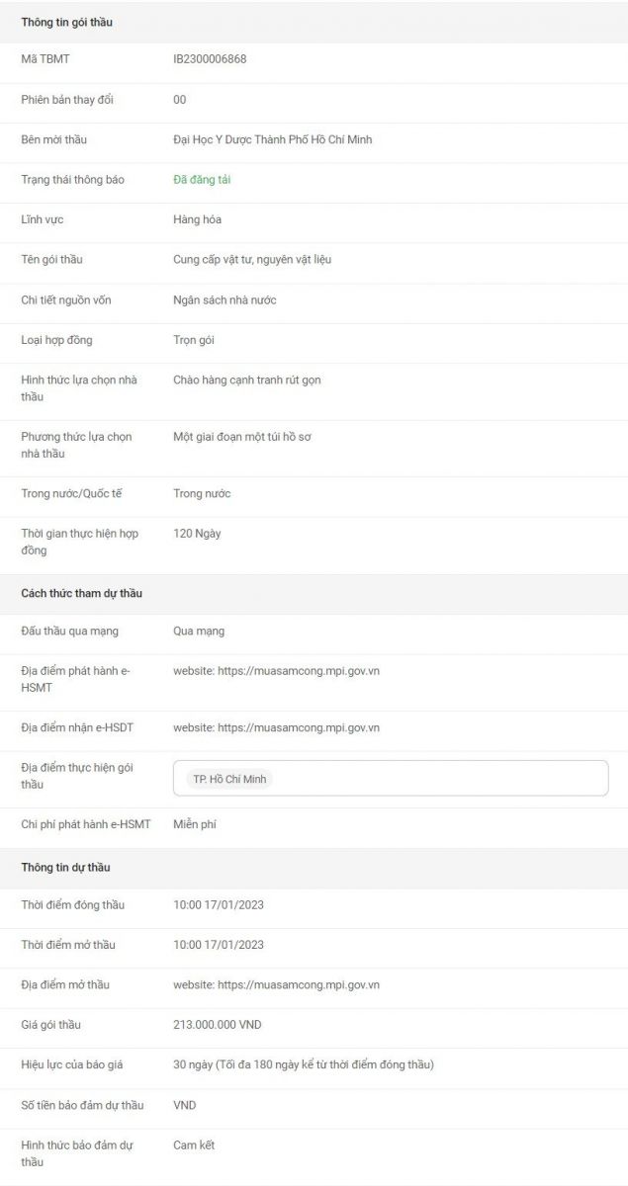Click the Thời điểm đóng thầu date value

click(219, 905)
